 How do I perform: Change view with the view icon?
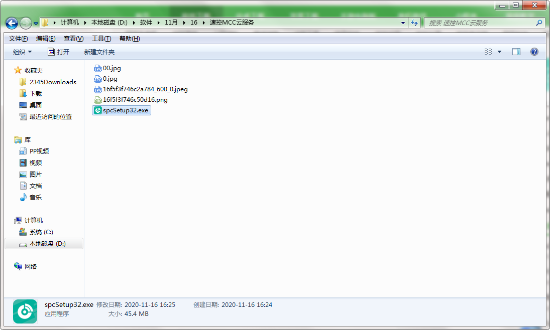pos(488,52)
